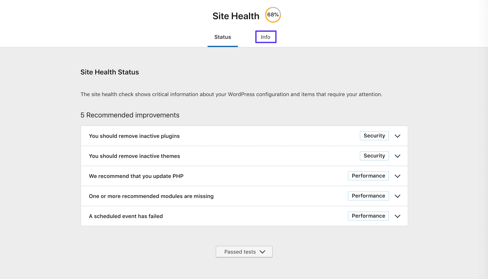Open the Passed tests dropdown

click(244, 252)
